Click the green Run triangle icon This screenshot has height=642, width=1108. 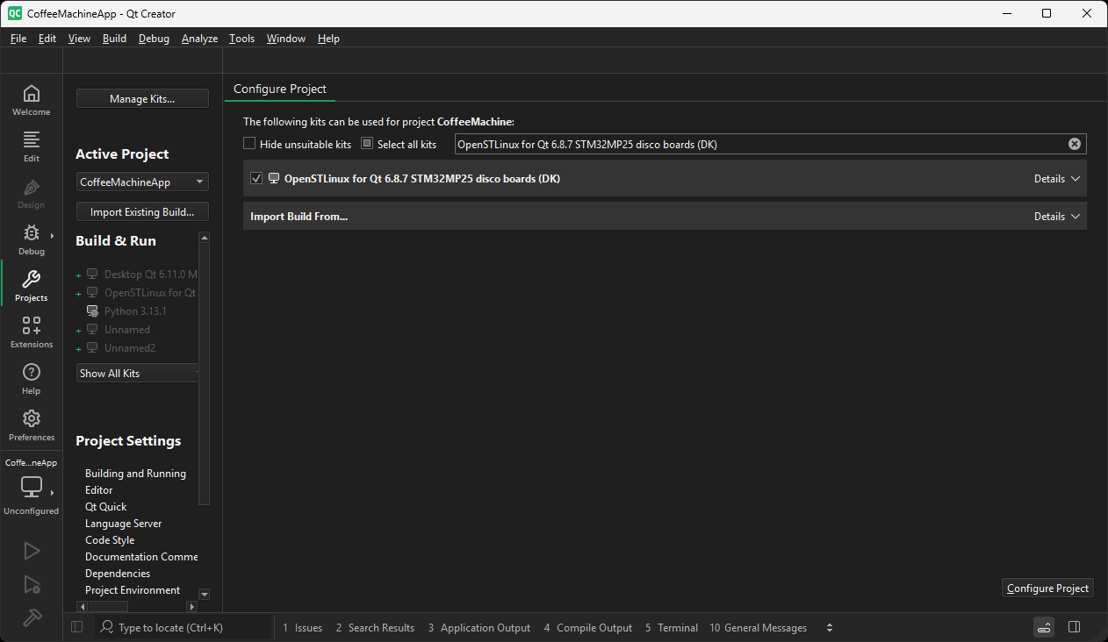31,550
